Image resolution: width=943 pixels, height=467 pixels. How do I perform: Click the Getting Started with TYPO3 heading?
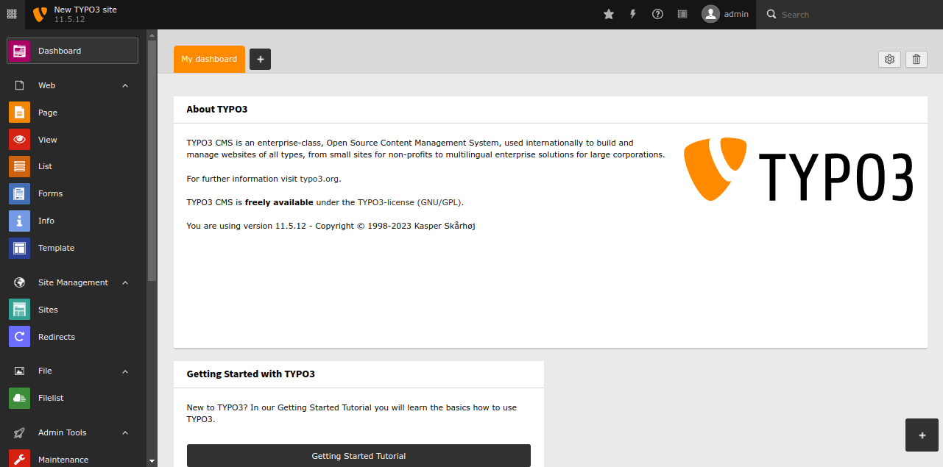tap(251, 374)
